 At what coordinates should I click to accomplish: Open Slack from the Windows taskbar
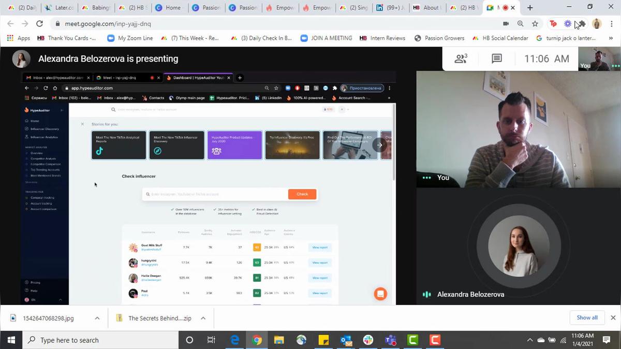(x=368, y=340)
